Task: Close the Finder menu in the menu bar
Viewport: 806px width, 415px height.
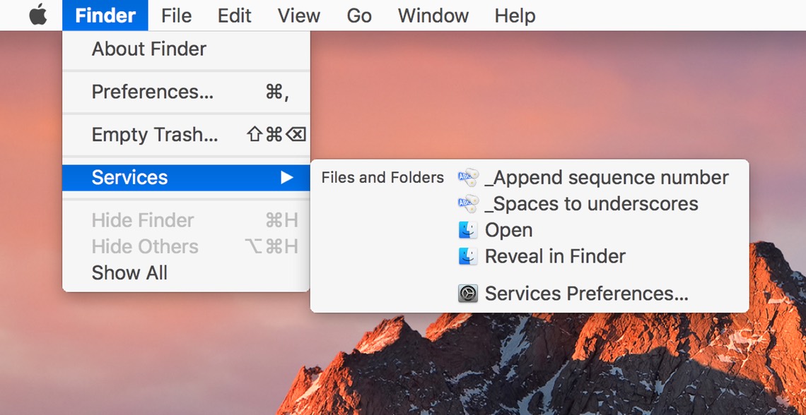Action: (105, 16)
